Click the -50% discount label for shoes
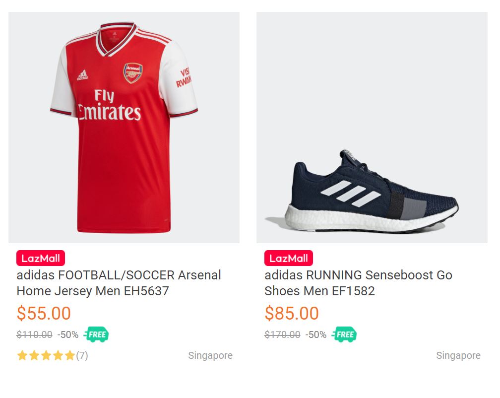Viewport: 500px width, 398px height. [x=316, y=334]
